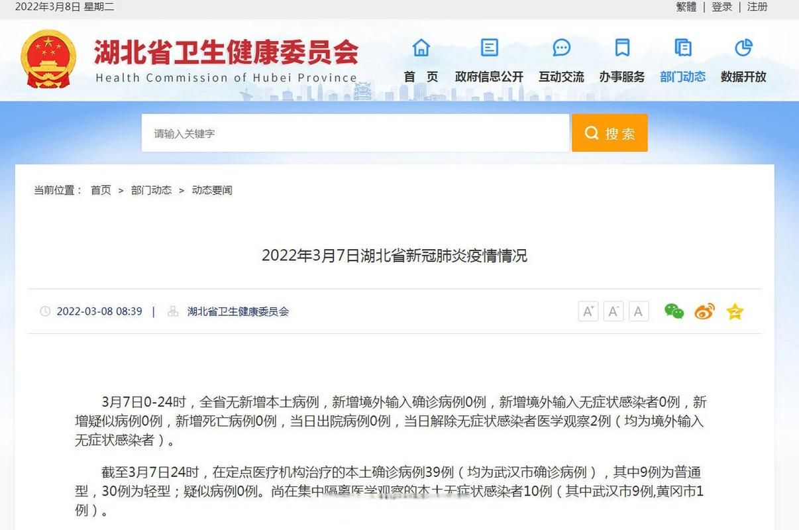Image resolution: width=799 pixels, height=530 pixels.
Task: Click the interactive exchange chat bubble icon
Action: point(561,48)
